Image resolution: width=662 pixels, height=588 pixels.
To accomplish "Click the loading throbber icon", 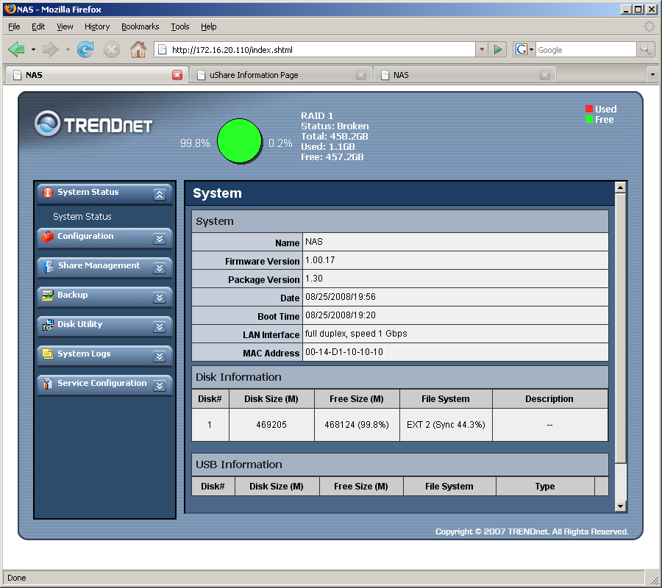I will (649, 26).
